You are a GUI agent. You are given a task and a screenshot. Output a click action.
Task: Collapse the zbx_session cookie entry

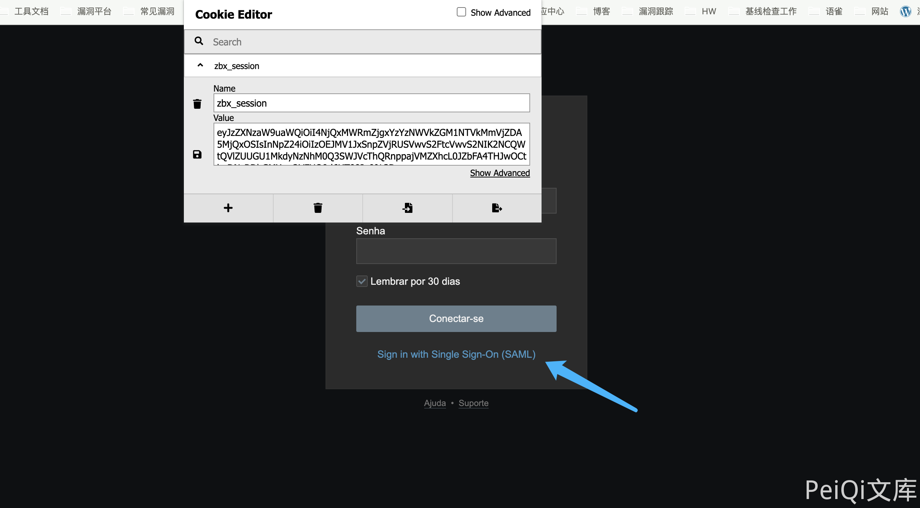coord(200,65)
